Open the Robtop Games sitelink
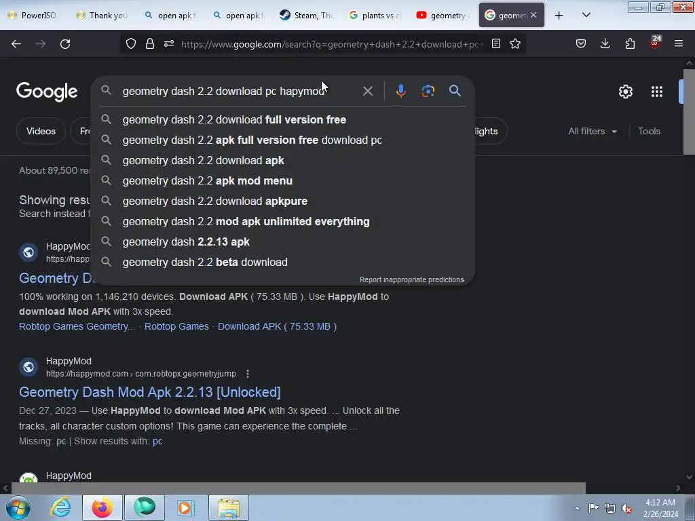 coord(176,326)
